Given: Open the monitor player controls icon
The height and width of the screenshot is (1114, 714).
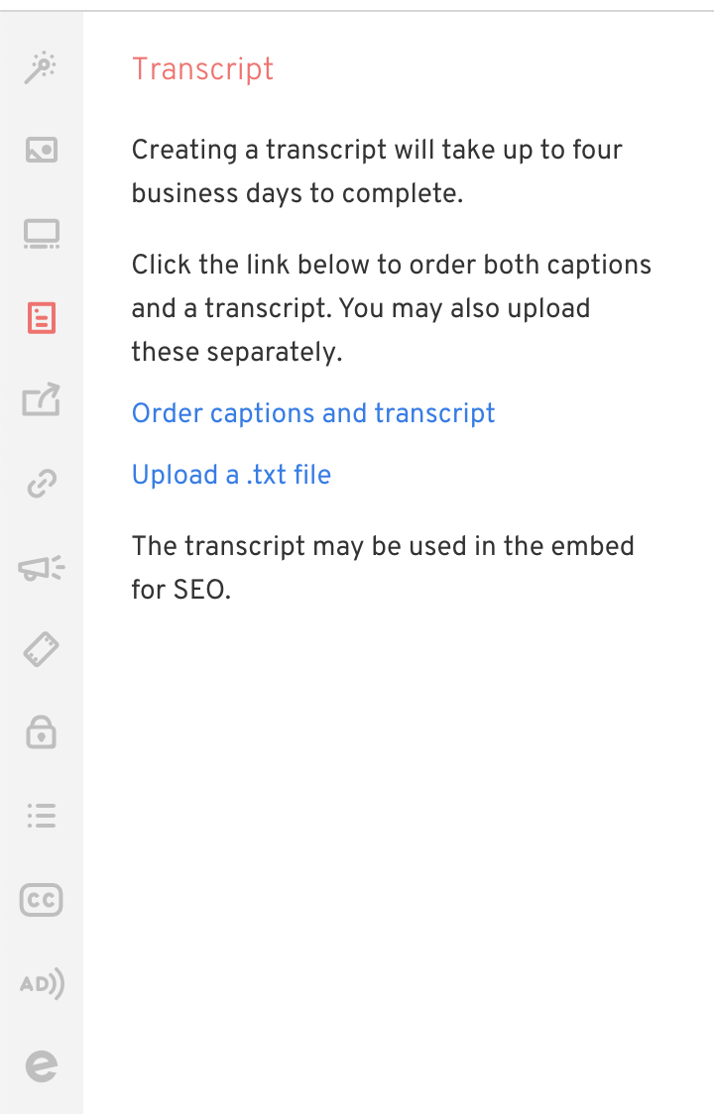Looking at the screenshot, I should tap(42, 234).
